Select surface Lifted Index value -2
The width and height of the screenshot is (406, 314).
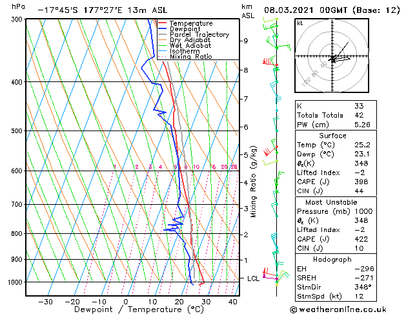point(360,173)
